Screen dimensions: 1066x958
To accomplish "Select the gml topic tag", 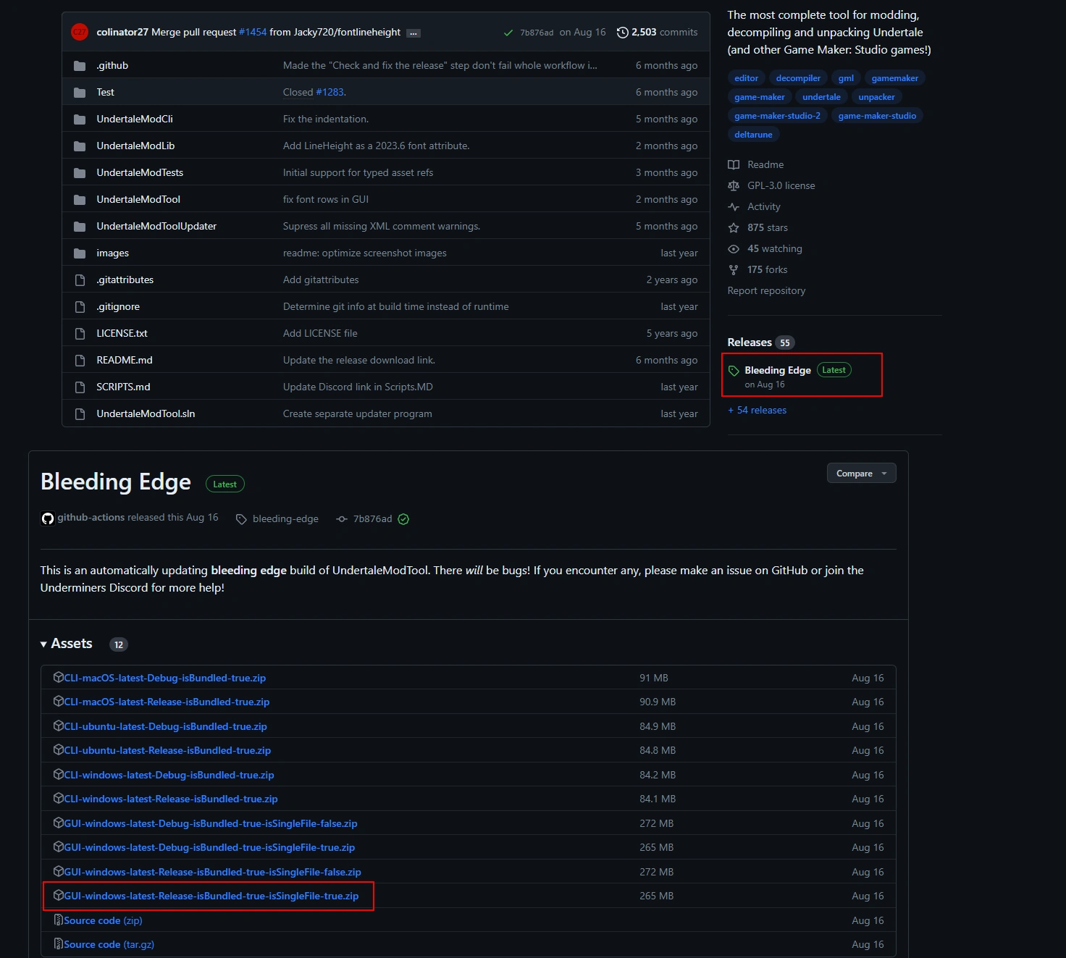I will 846,78.
